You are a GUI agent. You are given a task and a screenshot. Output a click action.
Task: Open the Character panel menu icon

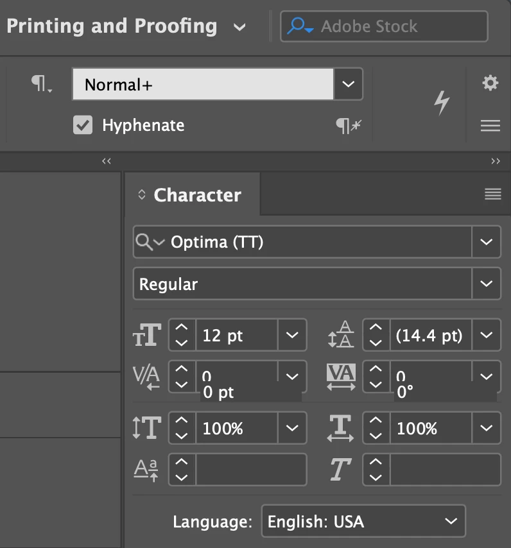[x=492, y=194]
